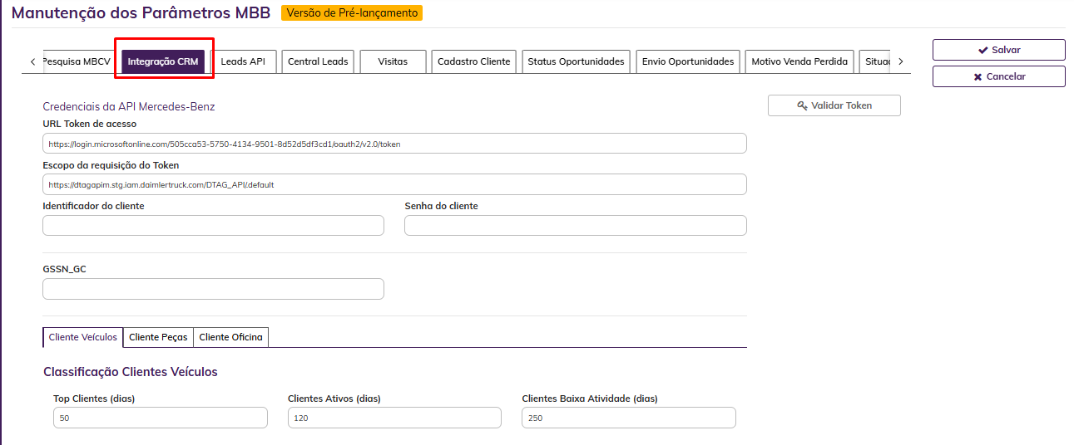Viewport: 1074px width, 445px height.
Task: Click the Clientes Ativos (dias) field
Action: tap(394, 418)
